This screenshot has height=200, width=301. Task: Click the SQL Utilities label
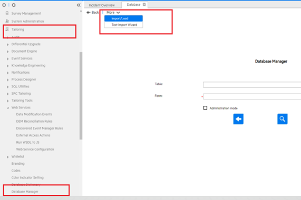[21, 86]
